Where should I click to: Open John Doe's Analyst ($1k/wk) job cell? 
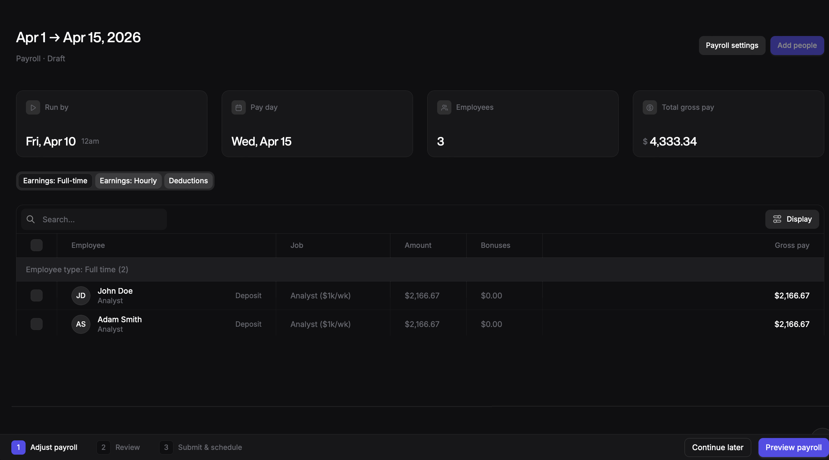(x=320, y=295)
